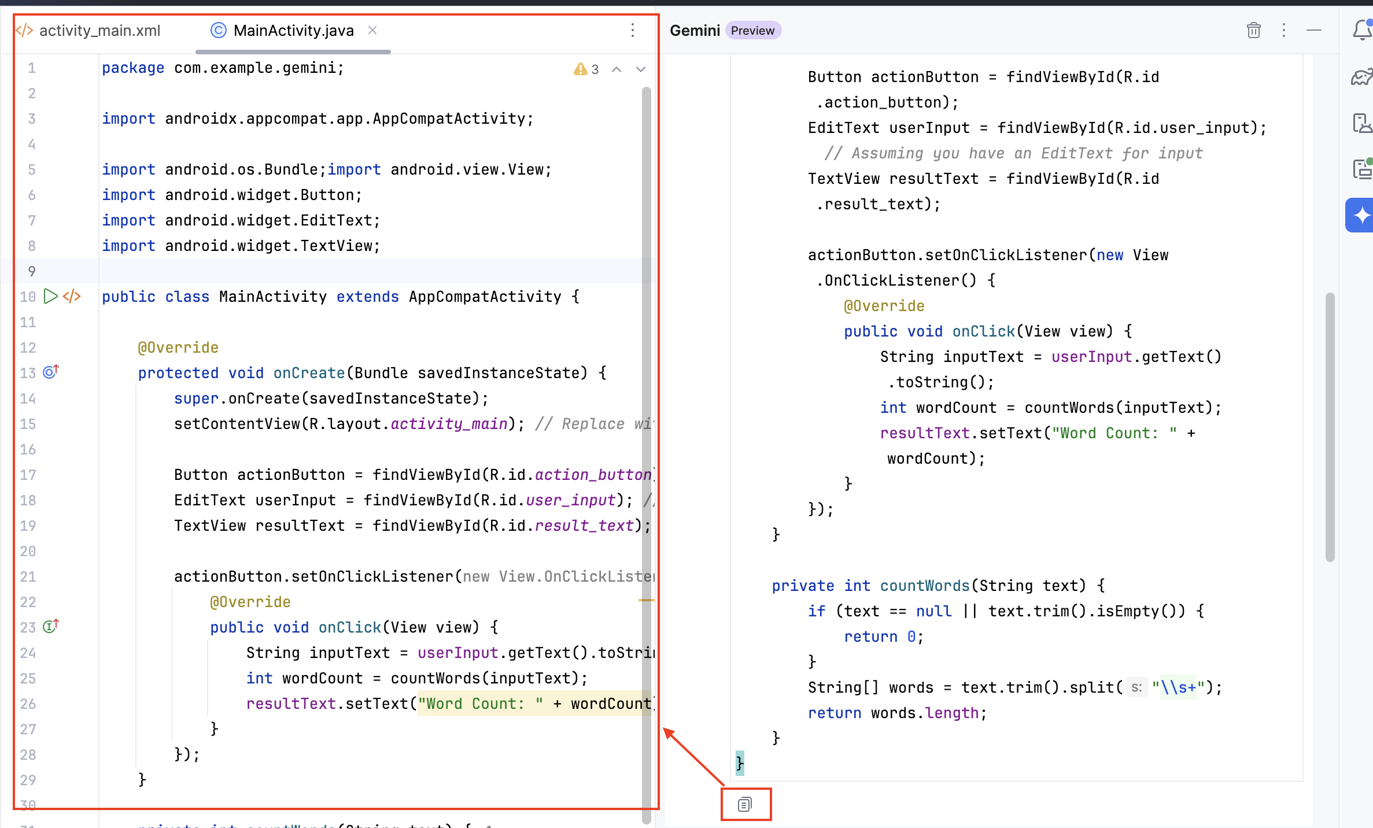Open the editor tabs three-dot options menu
This screenshot has width=1373, height=828.
point(633,30)
